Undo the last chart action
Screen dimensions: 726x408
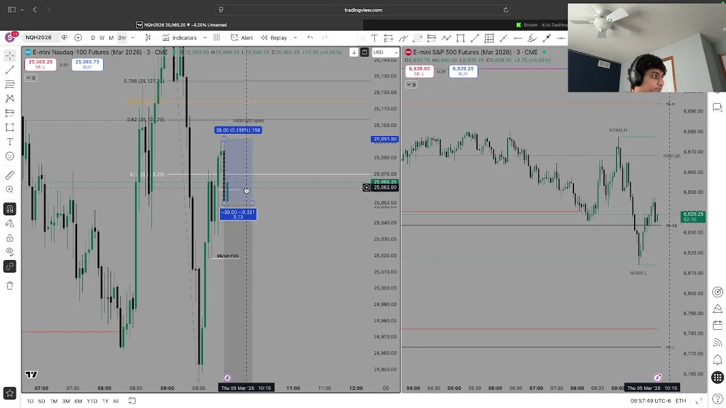click(310, 37)
